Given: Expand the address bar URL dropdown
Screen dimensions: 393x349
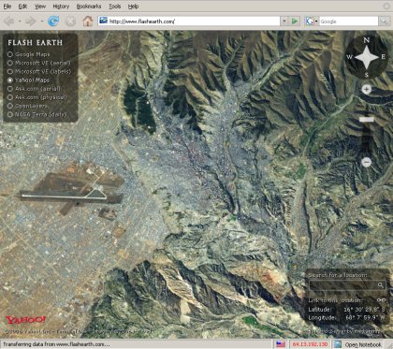Looking at the screenshot, I should tap(284, 22).
